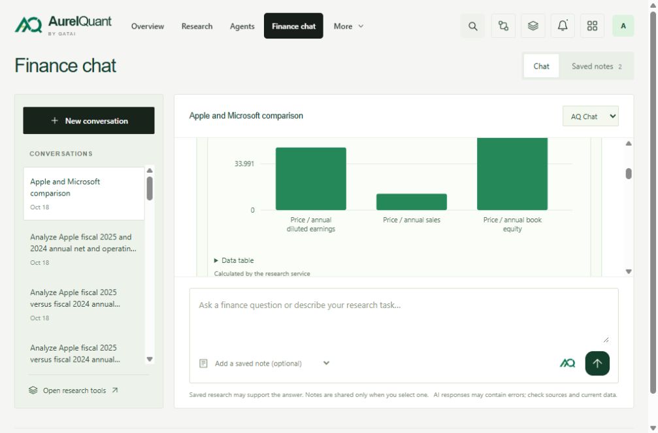Click the Price / annual diluted earnings bar
The image size is (658, 433).
pos(311,179)
